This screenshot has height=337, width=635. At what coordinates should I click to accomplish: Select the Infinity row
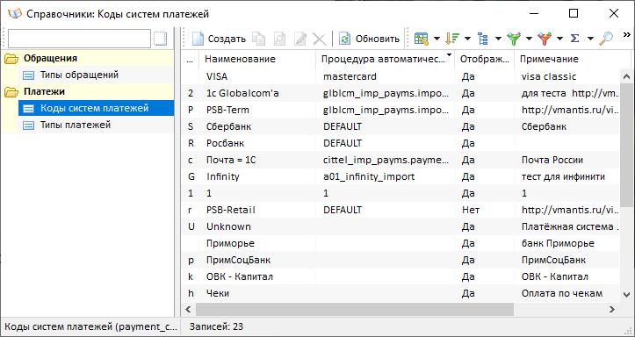(400, 176)
